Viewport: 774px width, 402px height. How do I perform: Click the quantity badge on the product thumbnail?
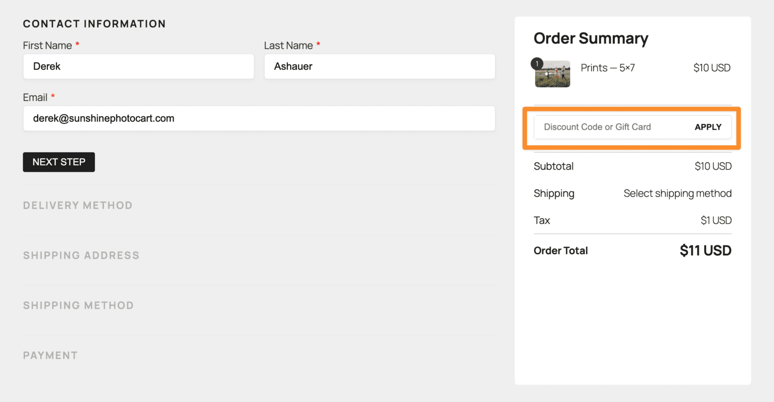537,63
